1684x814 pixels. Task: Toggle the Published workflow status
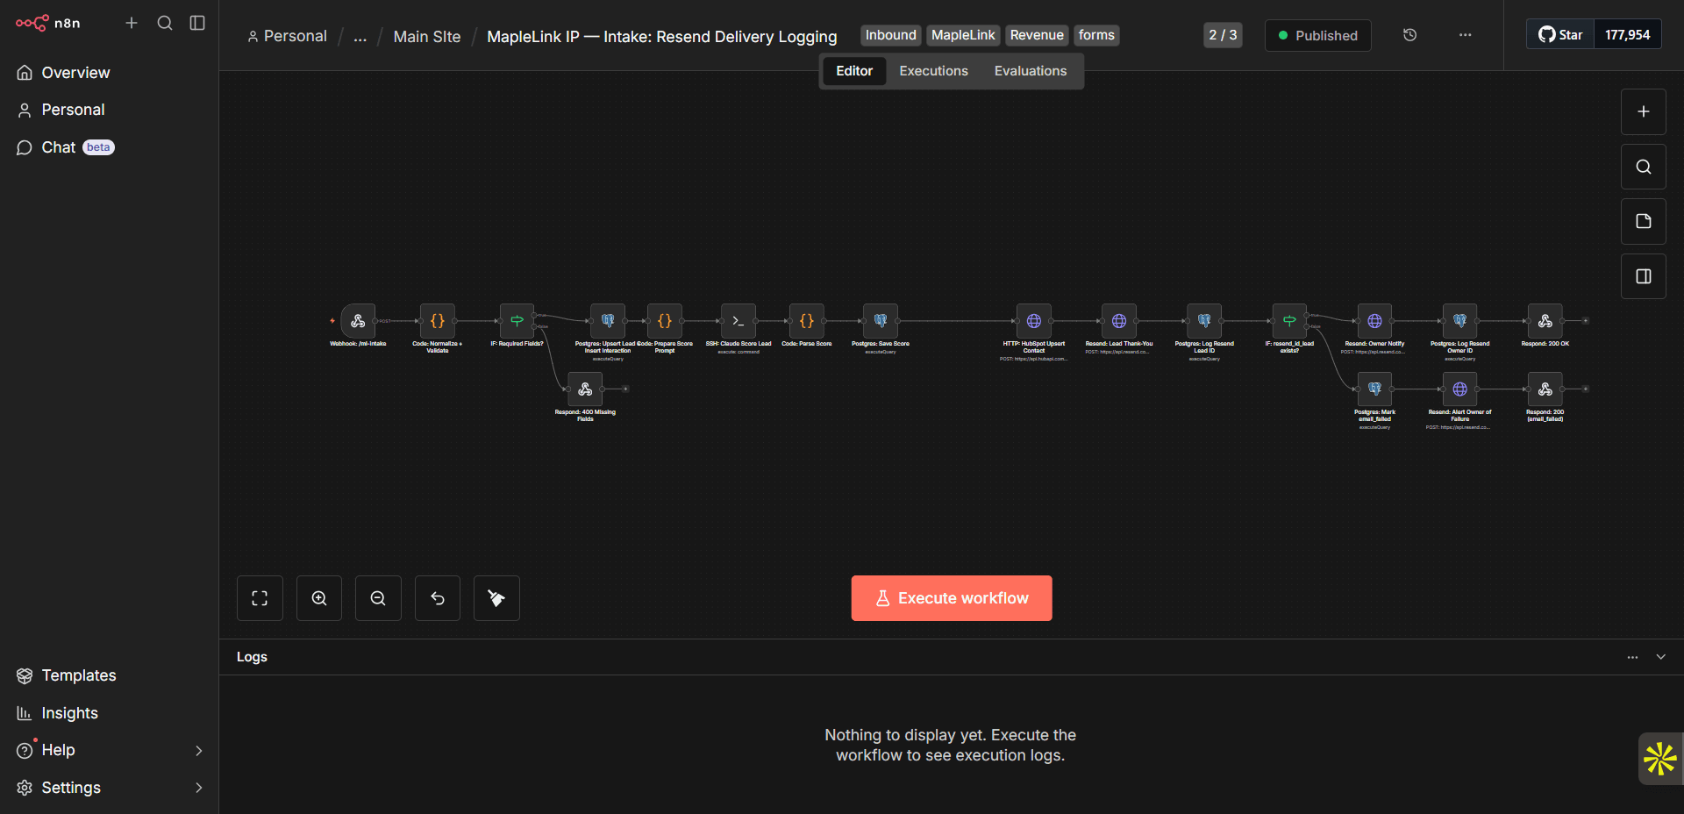[x=1317, y=35]
